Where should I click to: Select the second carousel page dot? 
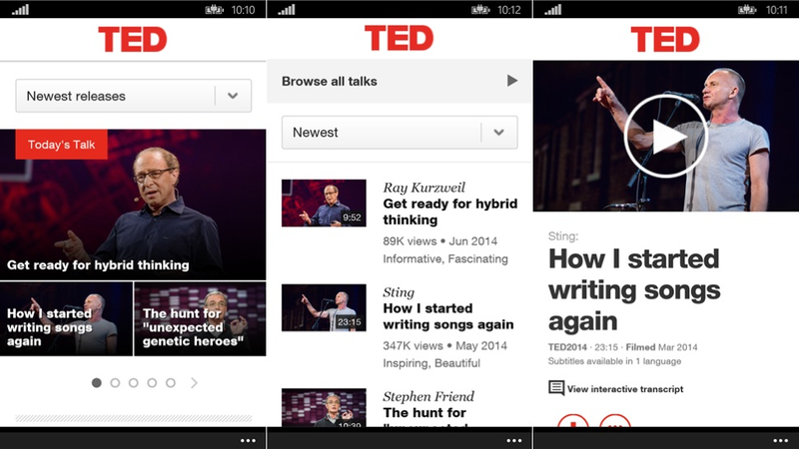click(x=115, y=383)
